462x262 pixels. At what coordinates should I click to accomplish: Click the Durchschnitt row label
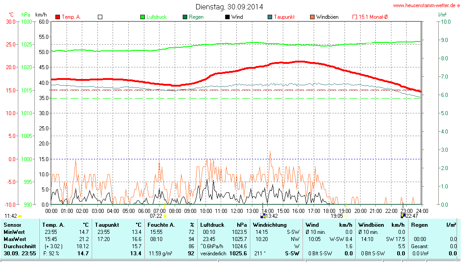pos(20,246)
